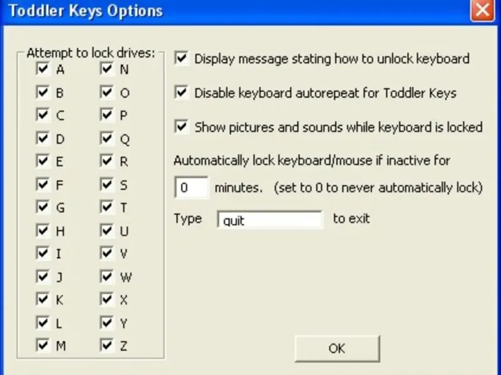Image resolution: width=501 pixels, height=375 pixels.
Task: Click the inactive minutes input field
Action: tap(192, 187)
